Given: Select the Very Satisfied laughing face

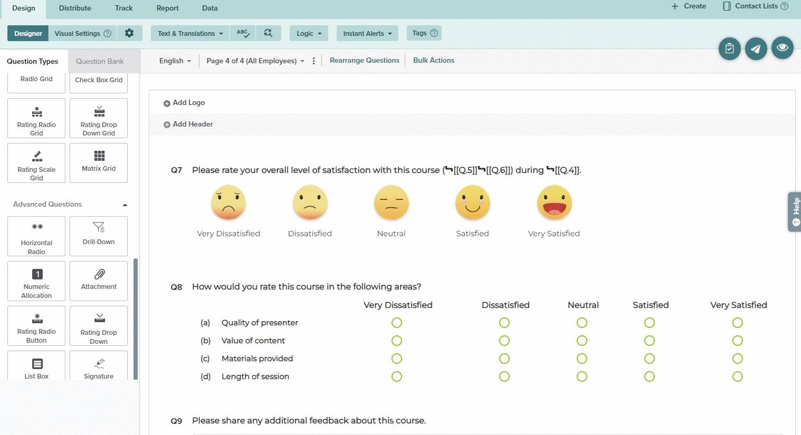Looking at the screenshot, I should [554, 202].
